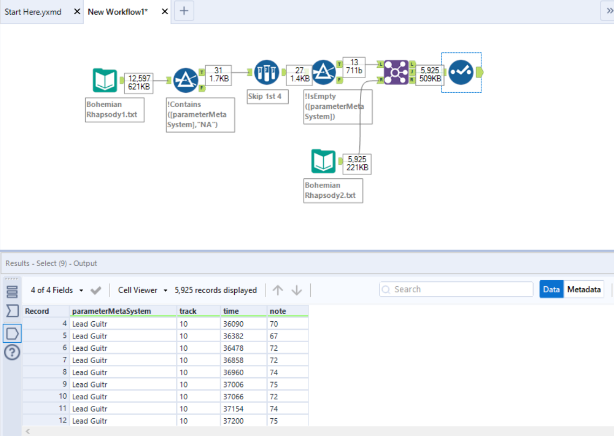Image resolution: width=614 pixels, height=436 pixels.
Task: Select the Bohemian Rhapsody2.txt Input Data tool
Action: coord(323,162)
